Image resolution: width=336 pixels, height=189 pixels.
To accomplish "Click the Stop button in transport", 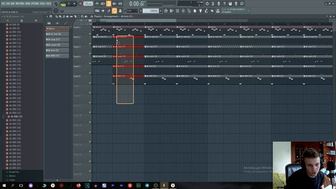I will (75, 4).
